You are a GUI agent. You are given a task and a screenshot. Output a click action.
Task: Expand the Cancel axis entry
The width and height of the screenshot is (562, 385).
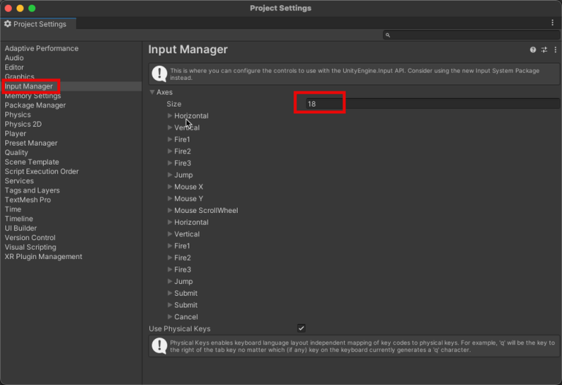[x=171, y=317]
